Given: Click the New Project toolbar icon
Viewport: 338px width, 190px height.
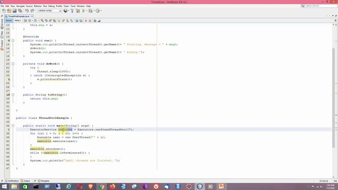Looking at the screenshot, I should point(10,11).
